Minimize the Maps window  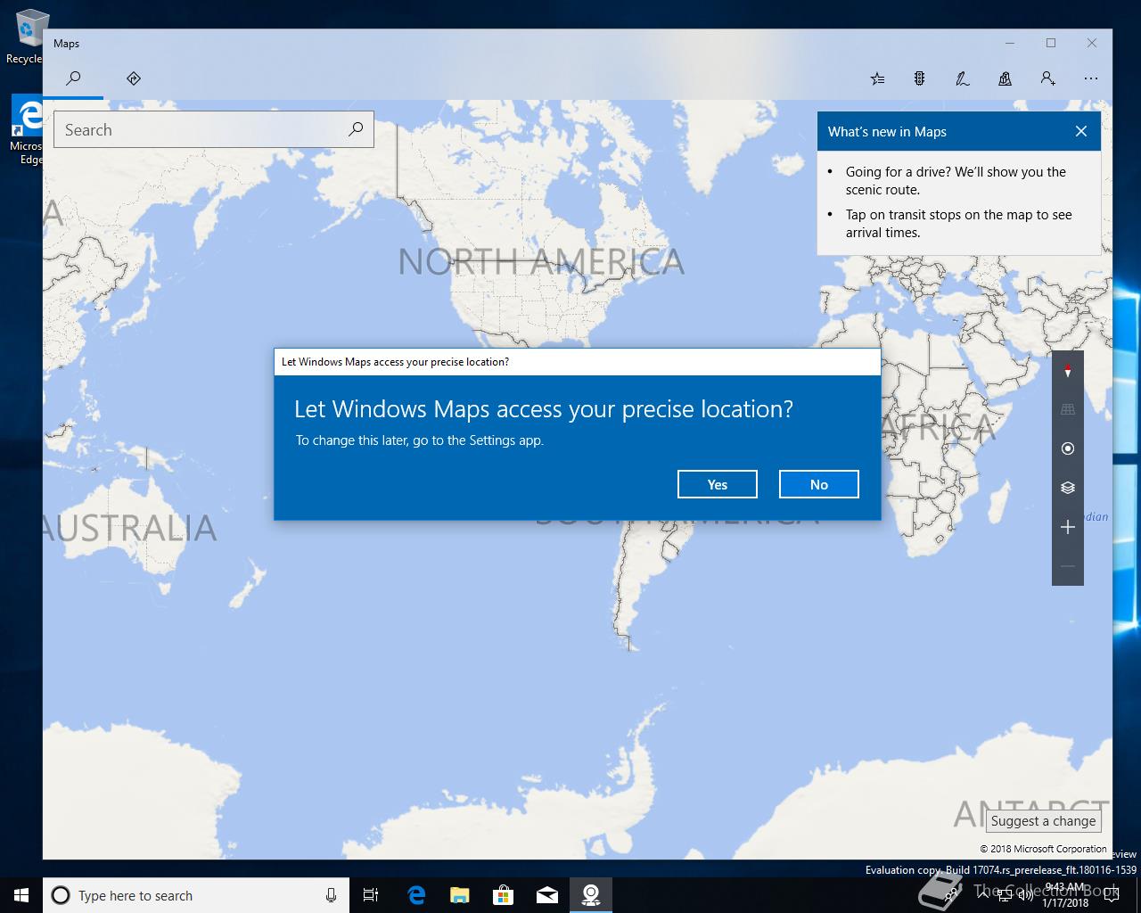coord(1011,43)
